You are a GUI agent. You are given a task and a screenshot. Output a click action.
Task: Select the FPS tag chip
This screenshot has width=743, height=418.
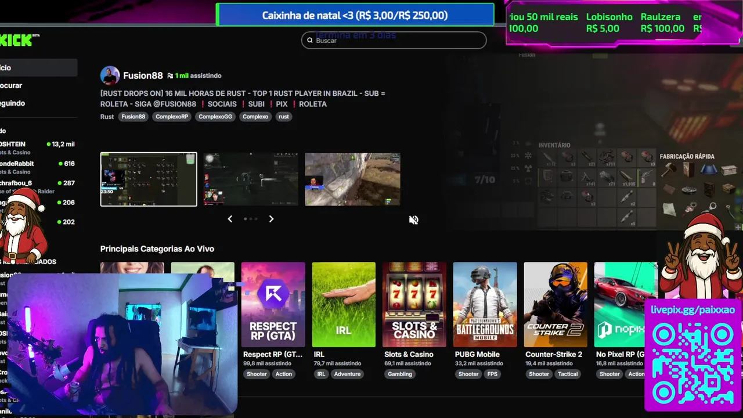[x=493, y=374]
